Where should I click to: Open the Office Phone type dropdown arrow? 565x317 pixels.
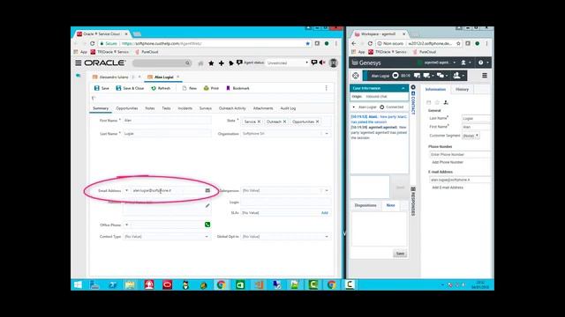point(126,225)
